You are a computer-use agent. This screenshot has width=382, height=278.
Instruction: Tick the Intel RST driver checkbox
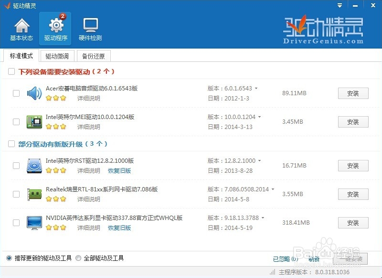[x=16, y=166]
